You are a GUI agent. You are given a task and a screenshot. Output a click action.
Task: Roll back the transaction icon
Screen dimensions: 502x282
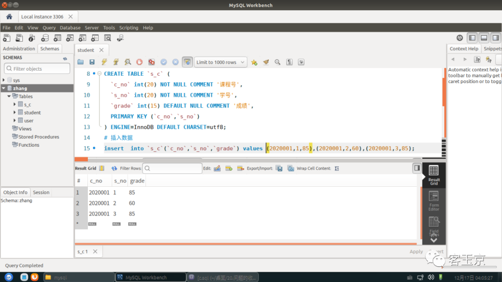coord(175,62)
